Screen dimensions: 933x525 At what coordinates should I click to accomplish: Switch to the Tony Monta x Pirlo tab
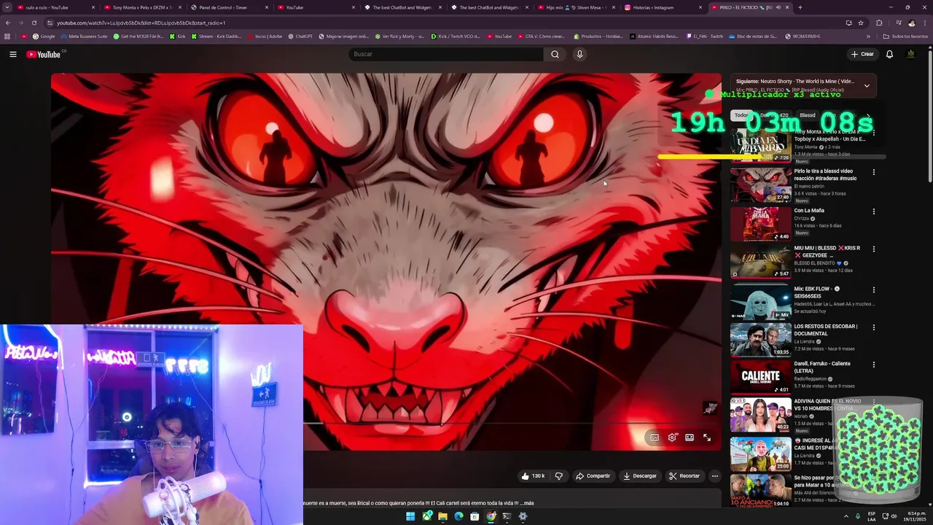coord(142,7)
